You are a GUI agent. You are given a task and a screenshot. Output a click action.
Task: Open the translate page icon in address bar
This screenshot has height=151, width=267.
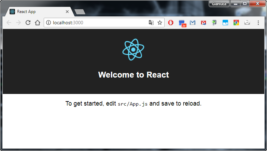[151, 23]
